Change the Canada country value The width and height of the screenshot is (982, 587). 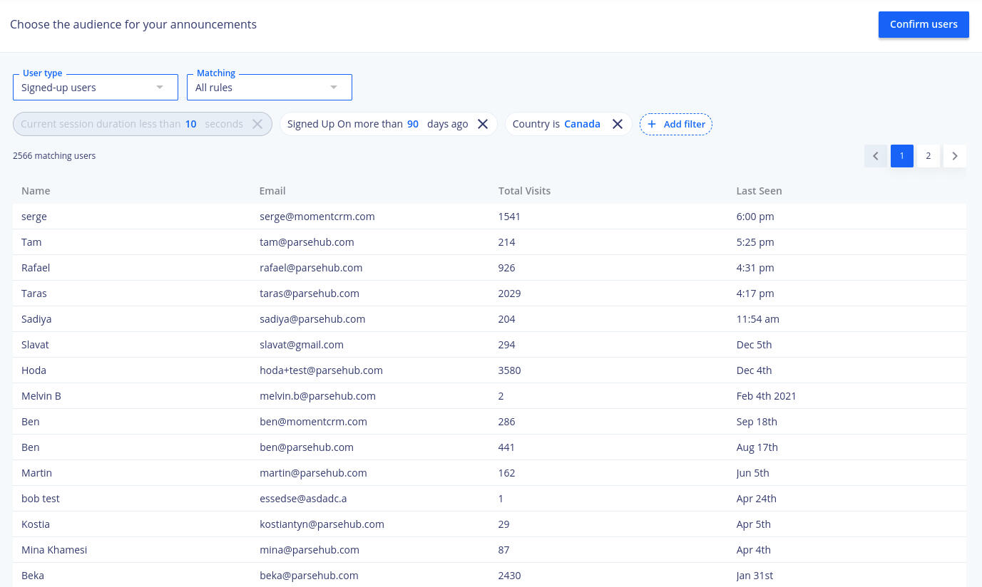pos(582,124)
